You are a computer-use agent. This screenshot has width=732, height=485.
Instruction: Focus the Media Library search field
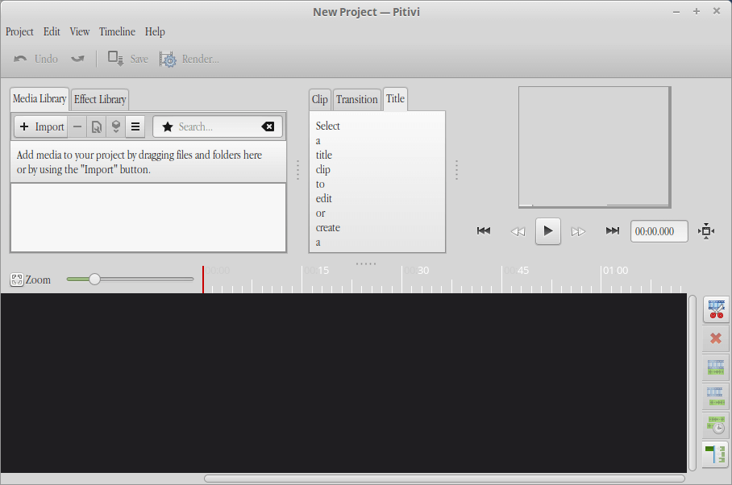tap(218, 126)
